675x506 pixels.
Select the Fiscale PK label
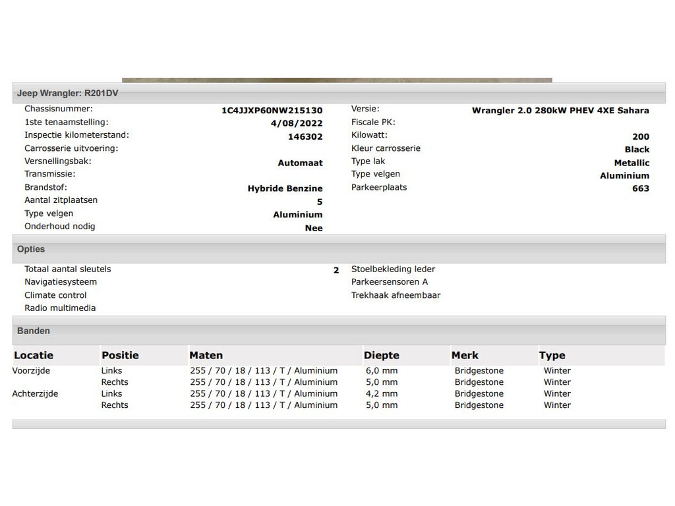pyautogui.click(x=373, y=122)
